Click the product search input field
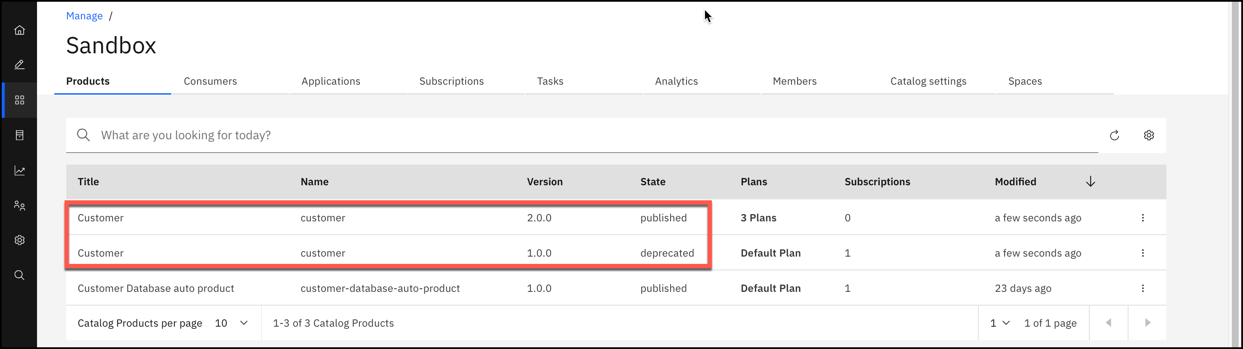 [579, 135]
